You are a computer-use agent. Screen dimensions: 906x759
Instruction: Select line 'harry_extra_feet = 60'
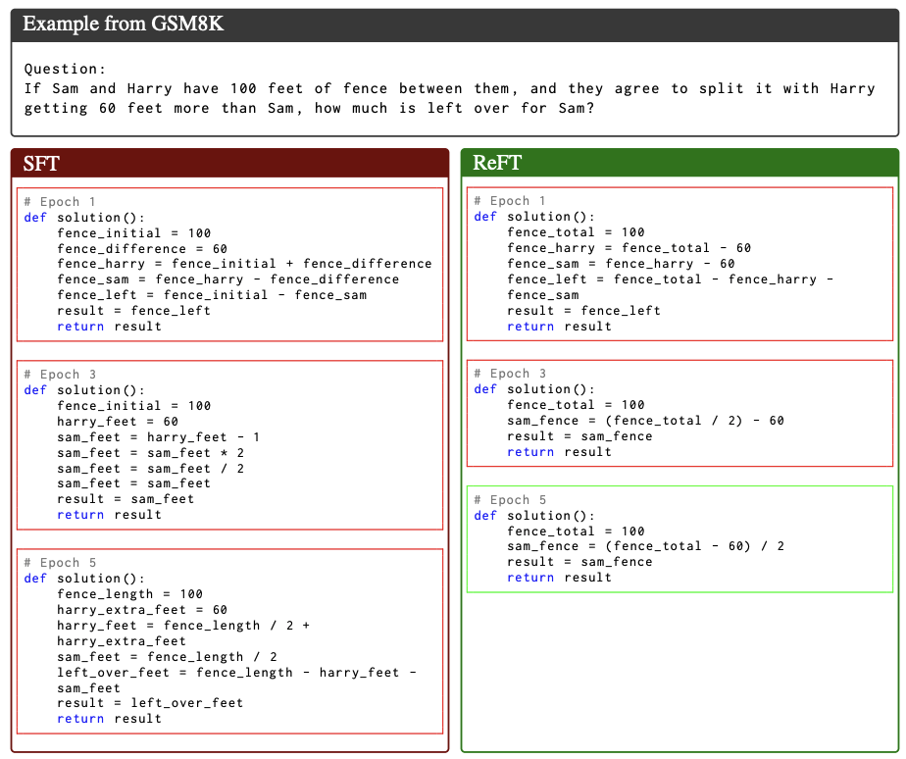tap(141, 610)
